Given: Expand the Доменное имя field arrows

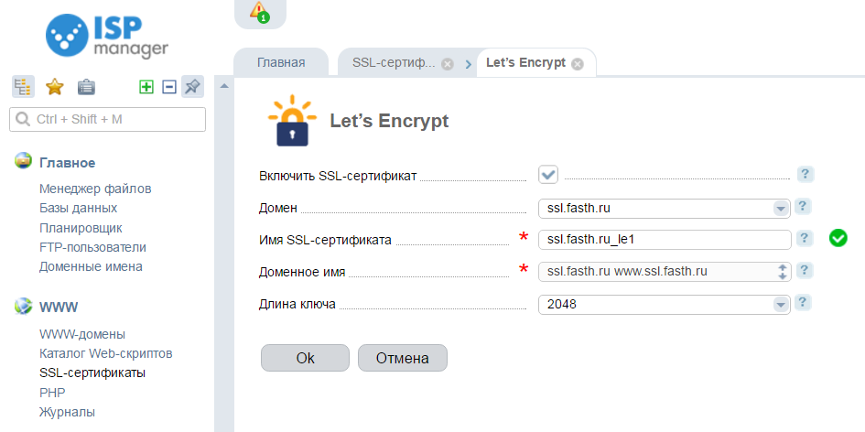Looking at the screenshot, I should tap(782, 272).
